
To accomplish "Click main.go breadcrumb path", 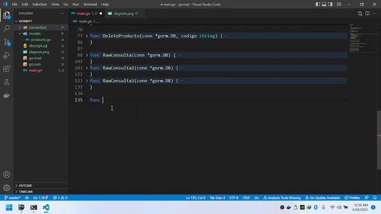I will pos(85,21).
